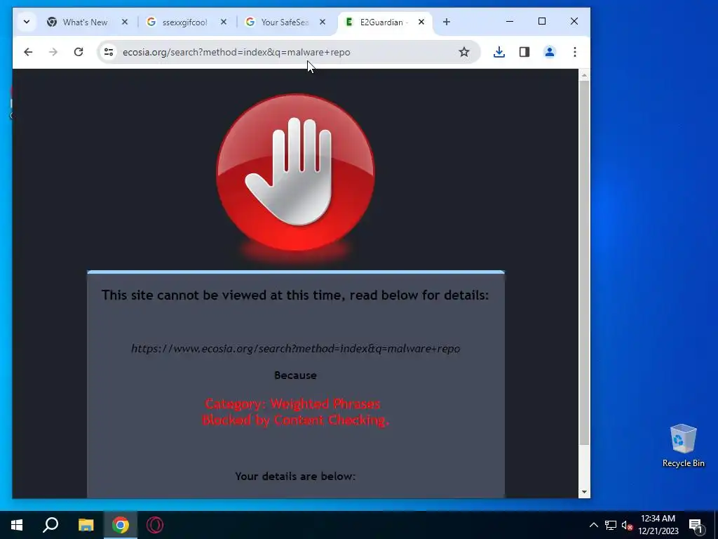Click the scrollbar down arrow

584,492
